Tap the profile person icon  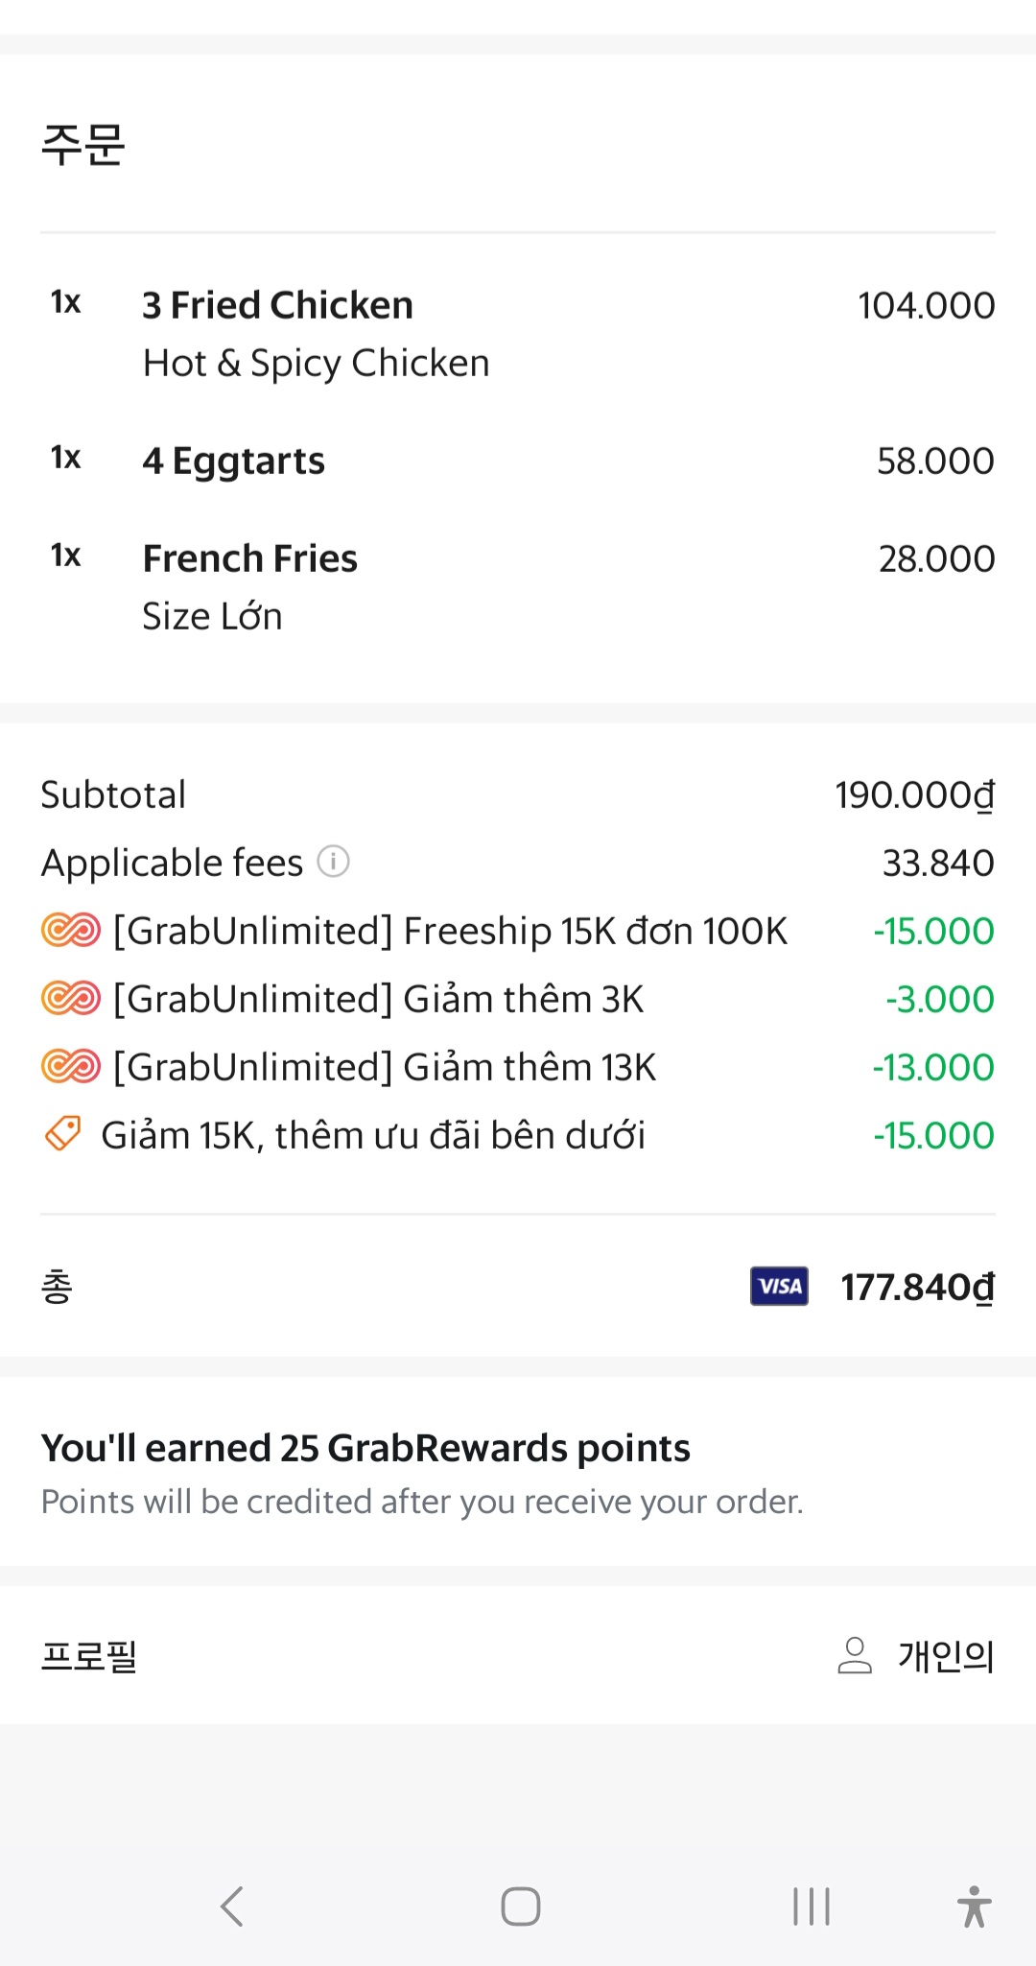click(855, 1655)
